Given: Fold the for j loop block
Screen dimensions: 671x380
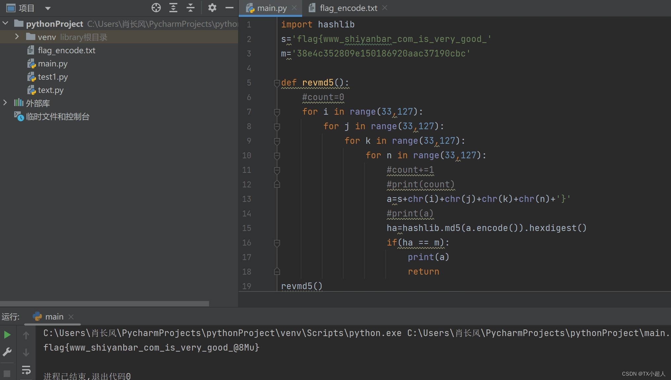Looking at the screenshot, I should click(x=277, y=127).
